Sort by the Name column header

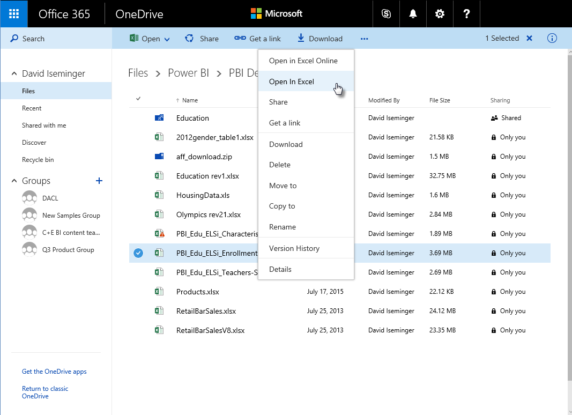[187, 100]
